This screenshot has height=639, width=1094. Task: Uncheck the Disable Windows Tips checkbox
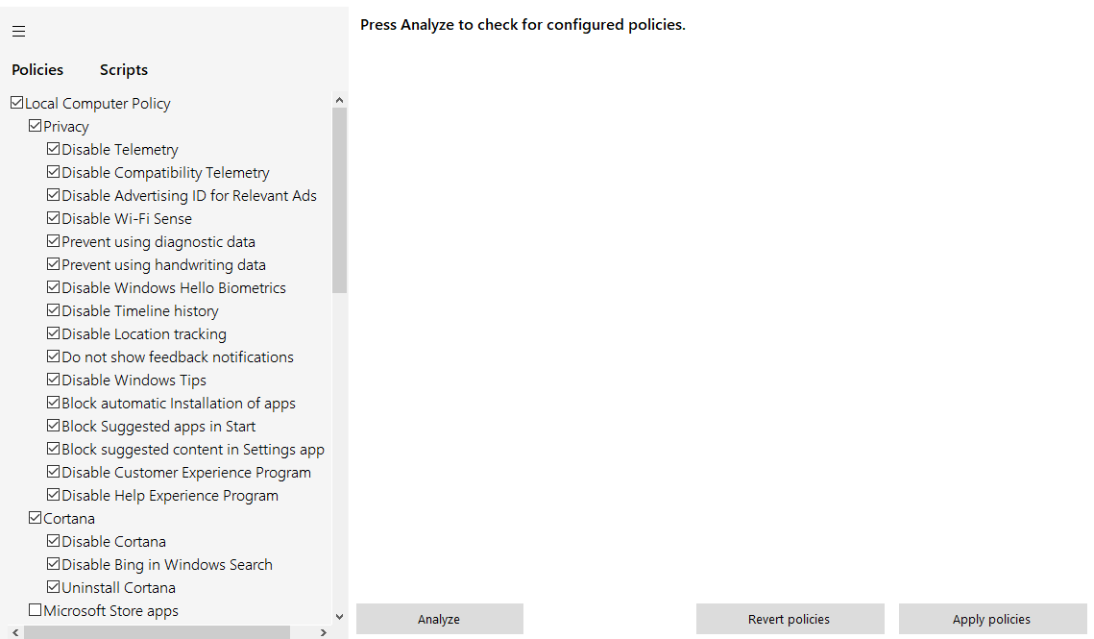click(x=53, y=380)
